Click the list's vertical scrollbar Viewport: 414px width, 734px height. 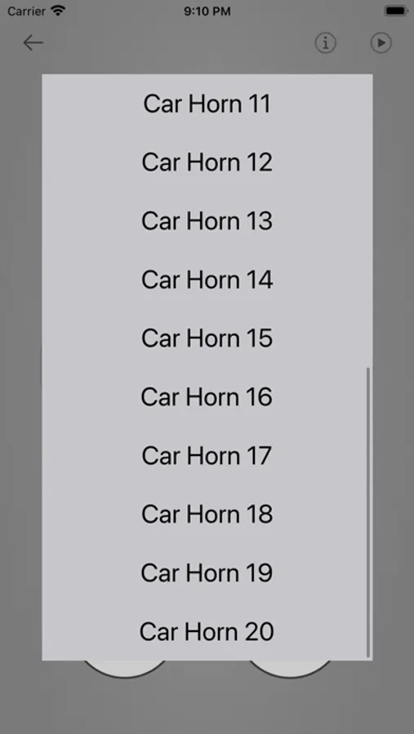pyautogui.click(x=368, y=512)
